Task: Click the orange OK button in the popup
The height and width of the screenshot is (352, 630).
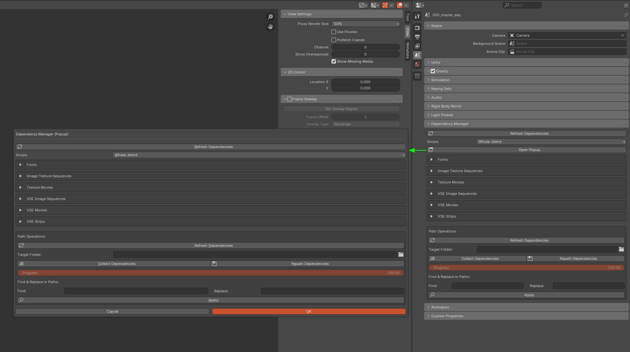Action: click(309, 311)
